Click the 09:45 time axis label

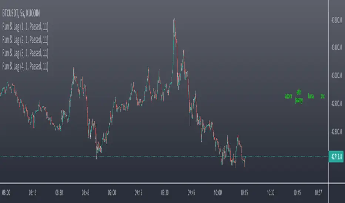tap(191, 193)
